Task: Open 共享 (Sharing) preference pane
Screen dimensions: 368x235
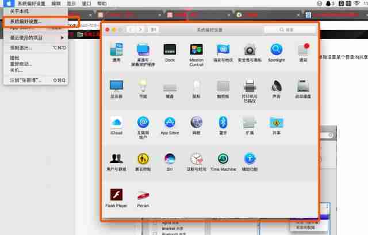Action: [x=276, y=125]
